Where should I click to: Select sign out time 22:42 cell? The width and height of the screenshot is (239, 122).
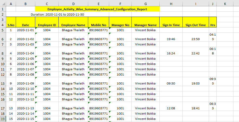tap(195, 53)
